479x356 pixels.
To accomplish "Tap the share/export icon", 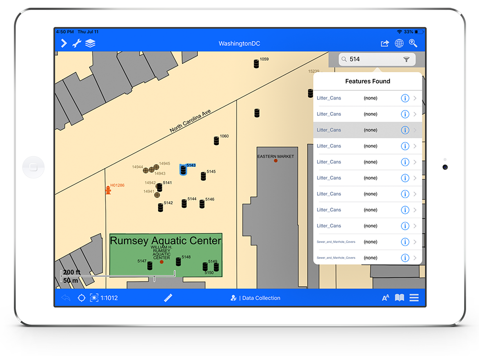I will coord(385,43).
